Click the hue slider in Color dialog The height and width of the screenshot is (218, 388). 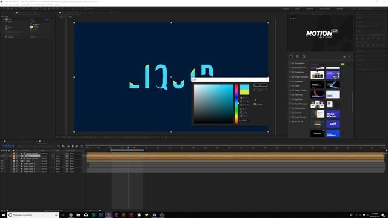click(x=236, y=104)
